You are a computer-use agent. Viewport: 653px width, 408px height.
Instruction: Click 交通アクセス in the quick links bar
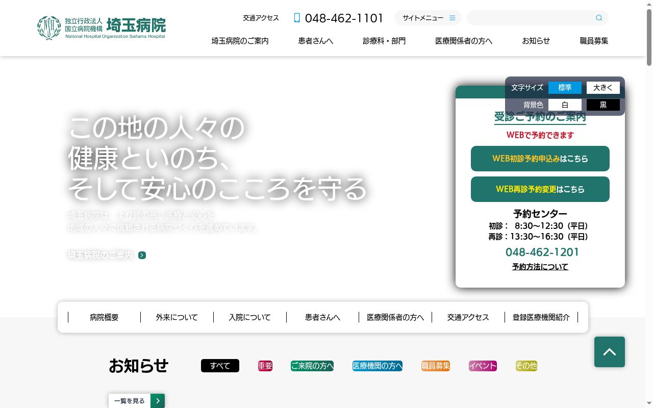[468, 317]
